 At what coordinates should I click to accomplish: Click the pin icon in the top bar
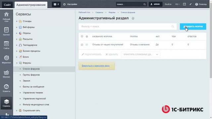point(190,4)
